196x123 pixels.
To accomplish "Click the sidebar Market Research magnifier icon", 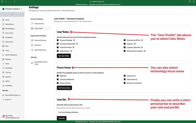I will [3, 55].
